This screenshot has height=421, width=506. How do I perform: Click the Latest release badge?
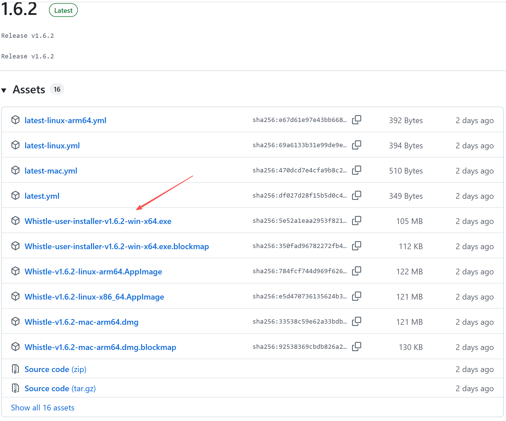[63, 11]
